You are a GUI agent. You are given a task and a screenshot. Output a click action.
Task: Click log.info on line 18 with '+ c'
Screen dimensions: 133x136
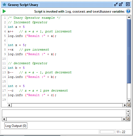[x=32, y=95]
